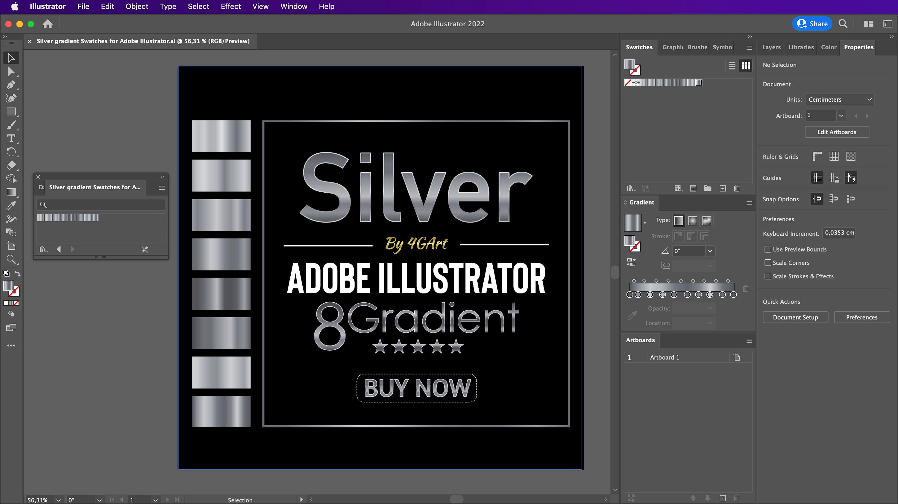898x504 pixels.
Task: Click the Edit Artboards button
Action: (x=837, y=132)
